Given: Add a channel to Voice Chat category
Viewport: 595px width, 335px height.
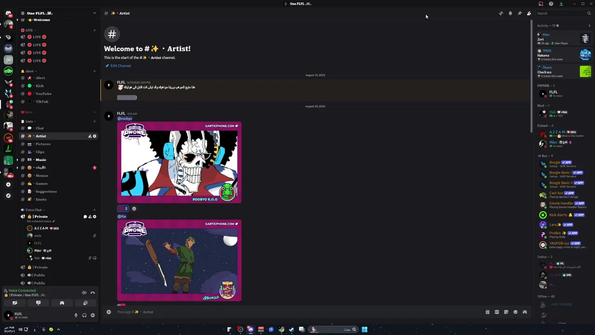Looking at the screenshot, I should 94,210.
